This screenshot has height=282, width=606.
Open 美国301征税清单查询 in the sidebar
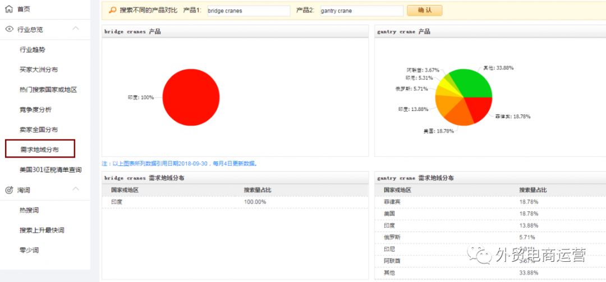pos(50,170)
